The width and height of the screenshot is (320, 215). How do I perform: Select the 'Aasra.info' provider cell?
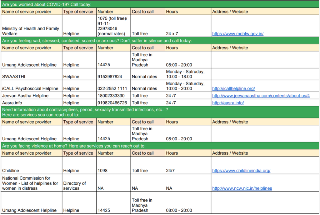point(32,102)
